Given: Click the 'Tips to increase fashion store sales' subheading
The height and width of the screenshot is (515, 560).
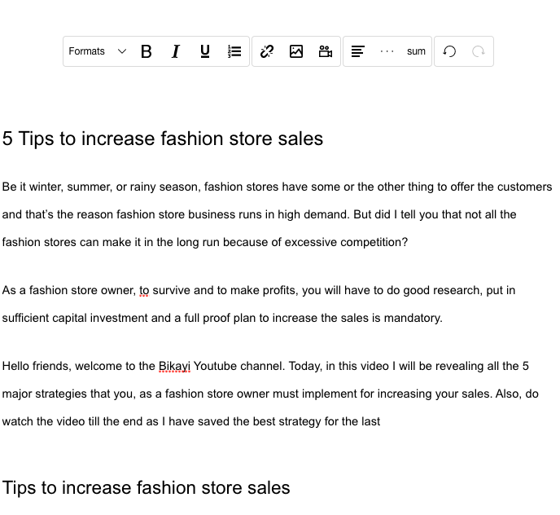Looking at the screenshot, I should [x=146, y=487].
